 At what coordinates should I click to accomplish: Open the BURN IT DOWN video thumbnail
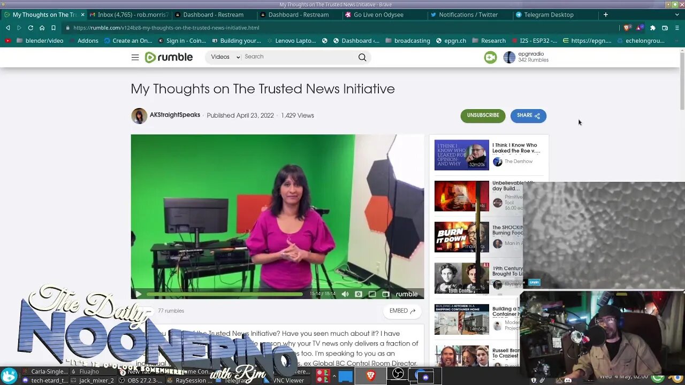point(461,237)
